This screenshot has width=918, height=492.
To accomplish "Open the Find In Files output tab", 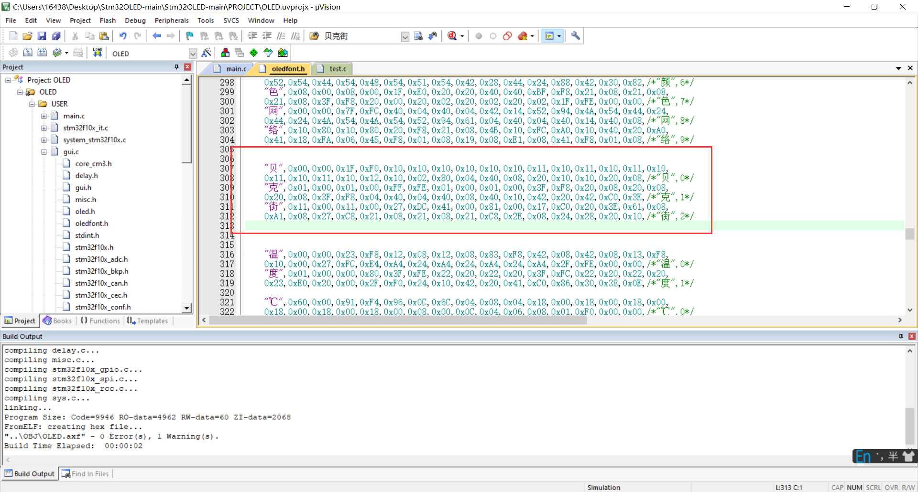I will tap(86, 473).
